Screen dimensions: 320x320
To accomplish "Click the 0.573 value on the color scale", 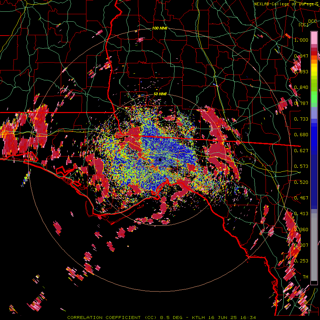I will [x=301, y=166].
